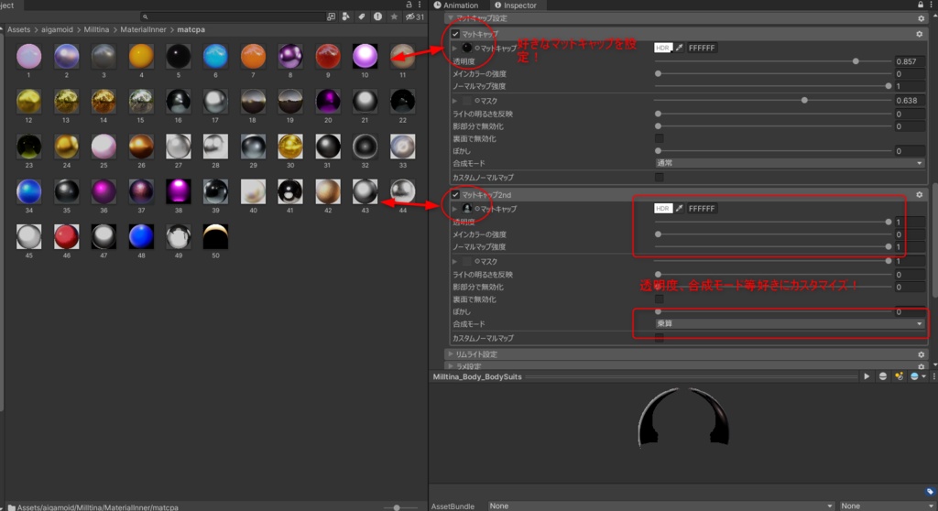
Task: Expand マスク triangle under マットキャップ2nd
Action: pyautogui.click(x=454, y=262)
